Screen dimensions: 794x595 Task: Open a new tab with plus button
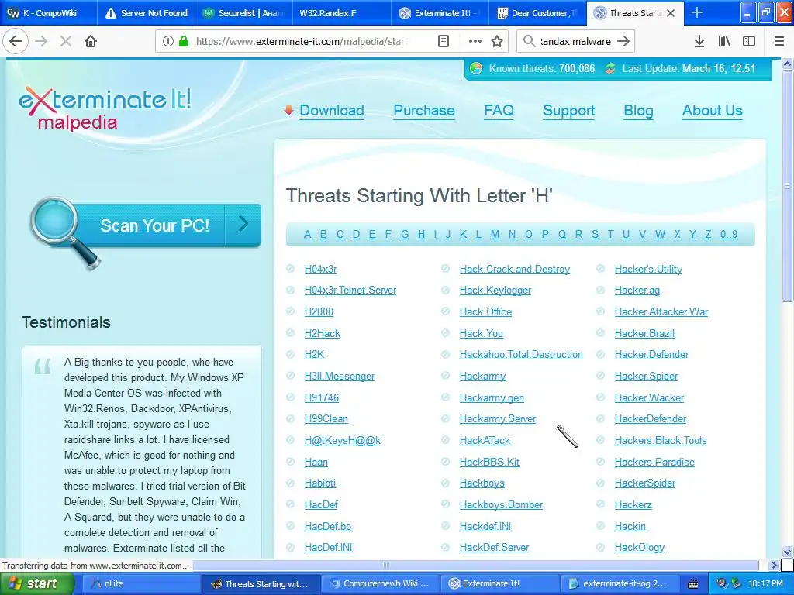click(x=697, y=13)
